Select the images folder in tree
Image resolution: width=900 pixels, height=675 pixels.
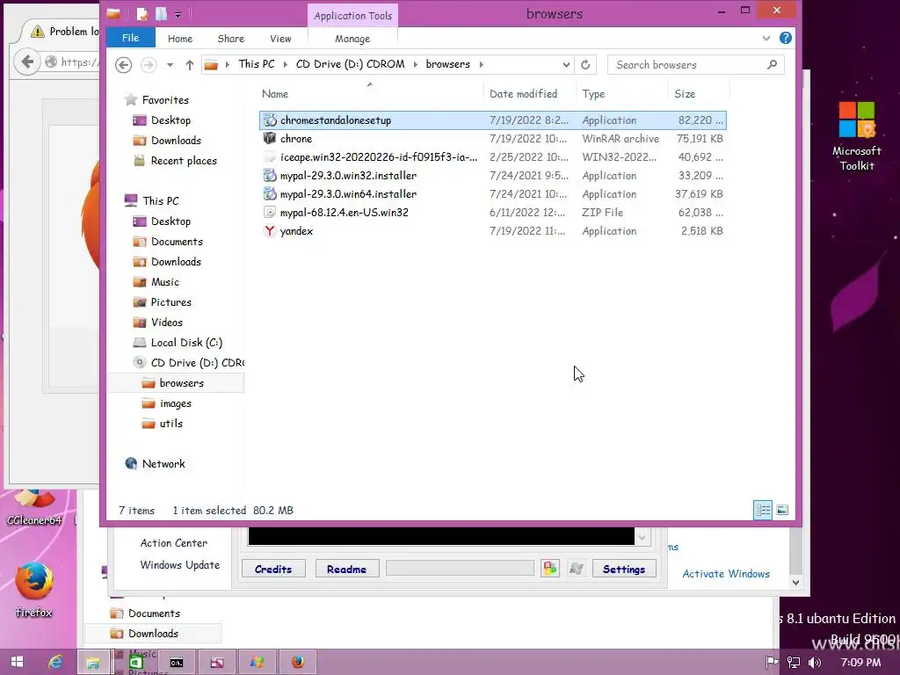176,403
